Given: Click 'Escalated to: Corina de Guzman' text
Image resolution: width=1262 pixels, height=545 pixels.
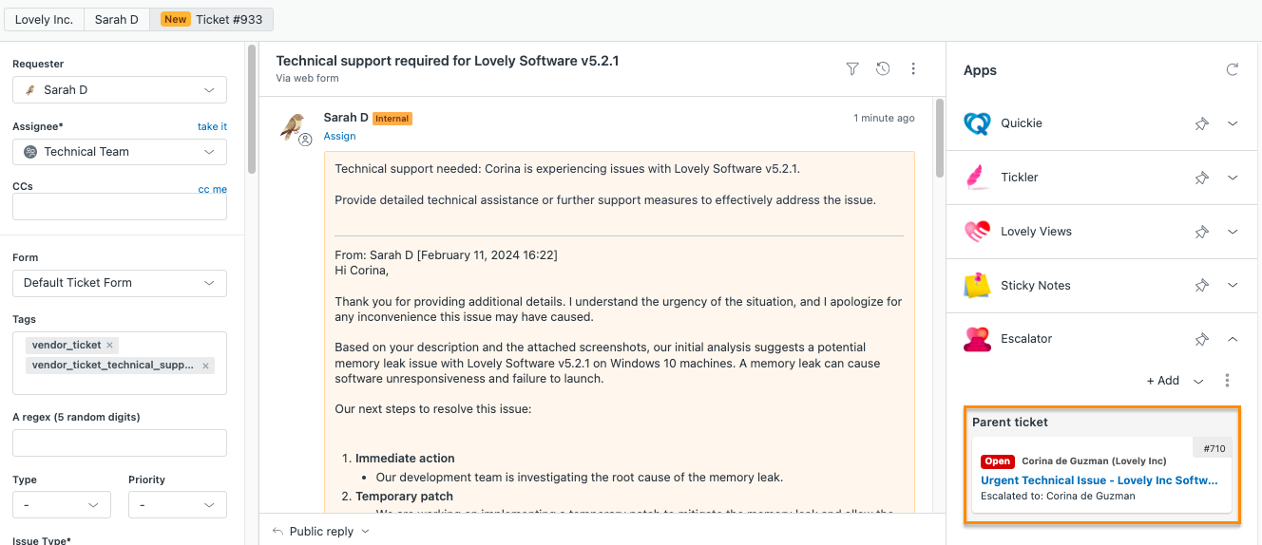Looking at the screenshot, I should (1058, 496).
